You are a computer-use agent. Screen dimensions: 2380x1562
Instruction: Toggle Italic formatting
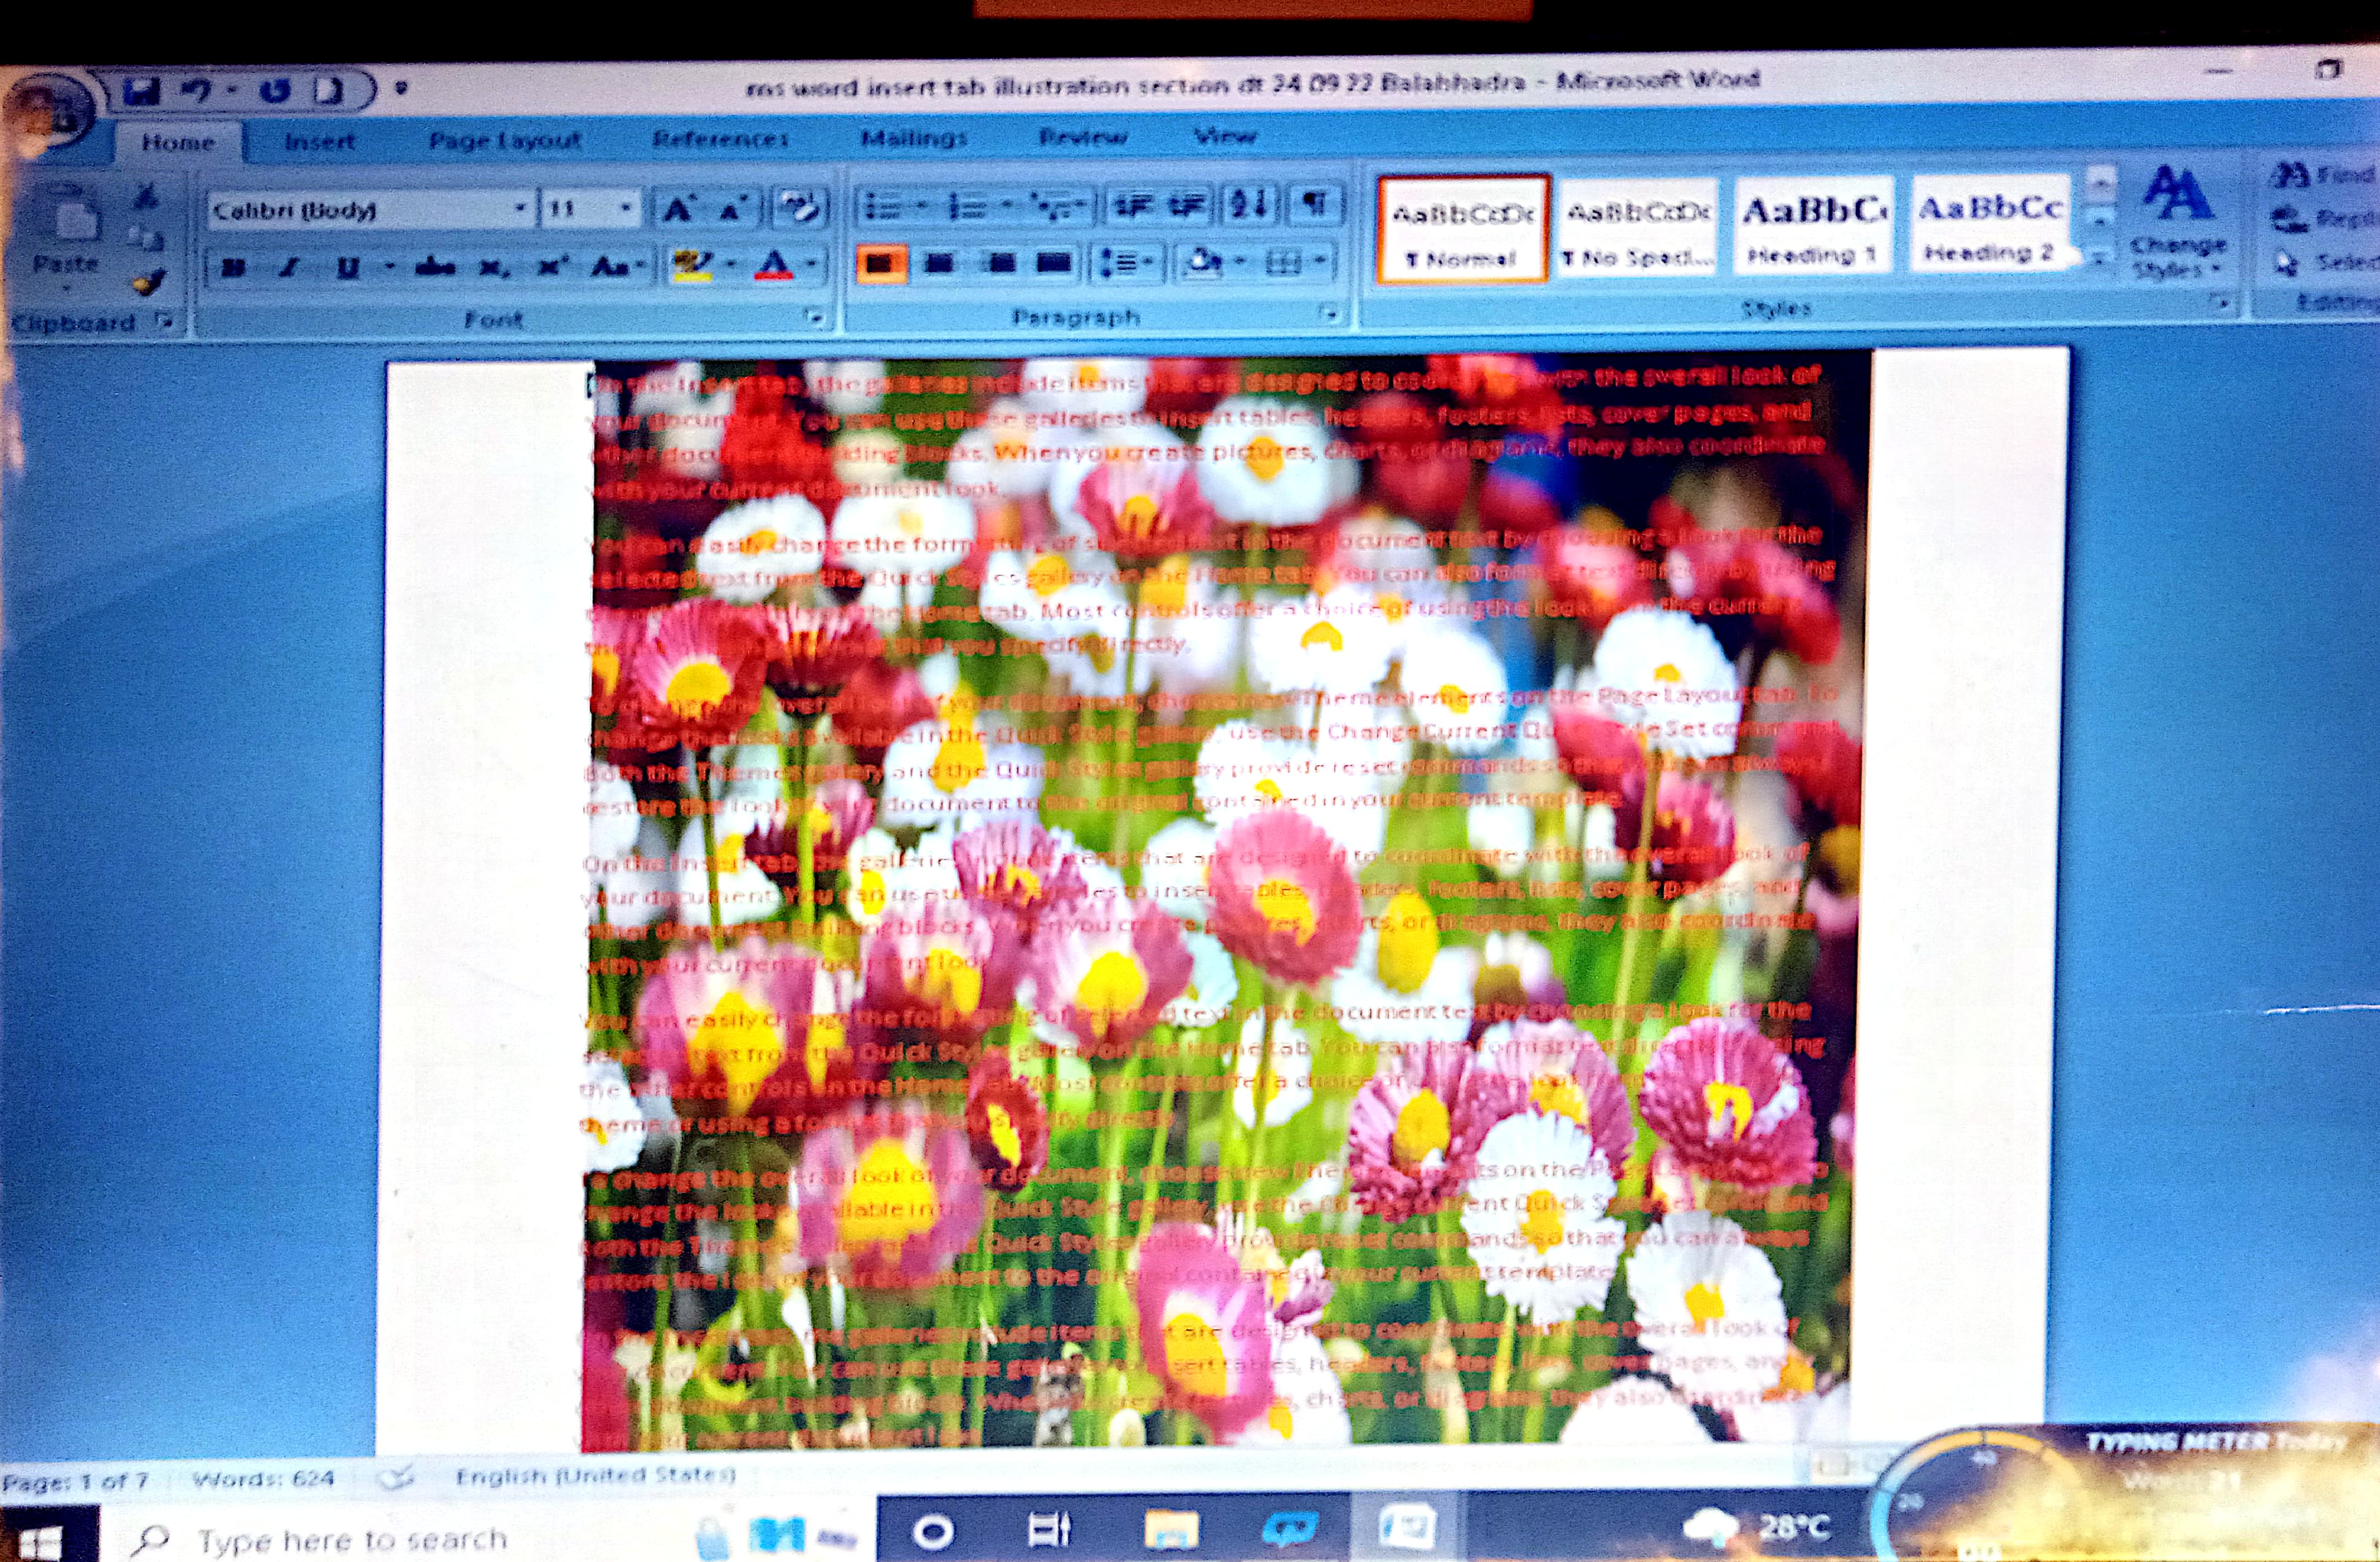click(x=290, y=266)
